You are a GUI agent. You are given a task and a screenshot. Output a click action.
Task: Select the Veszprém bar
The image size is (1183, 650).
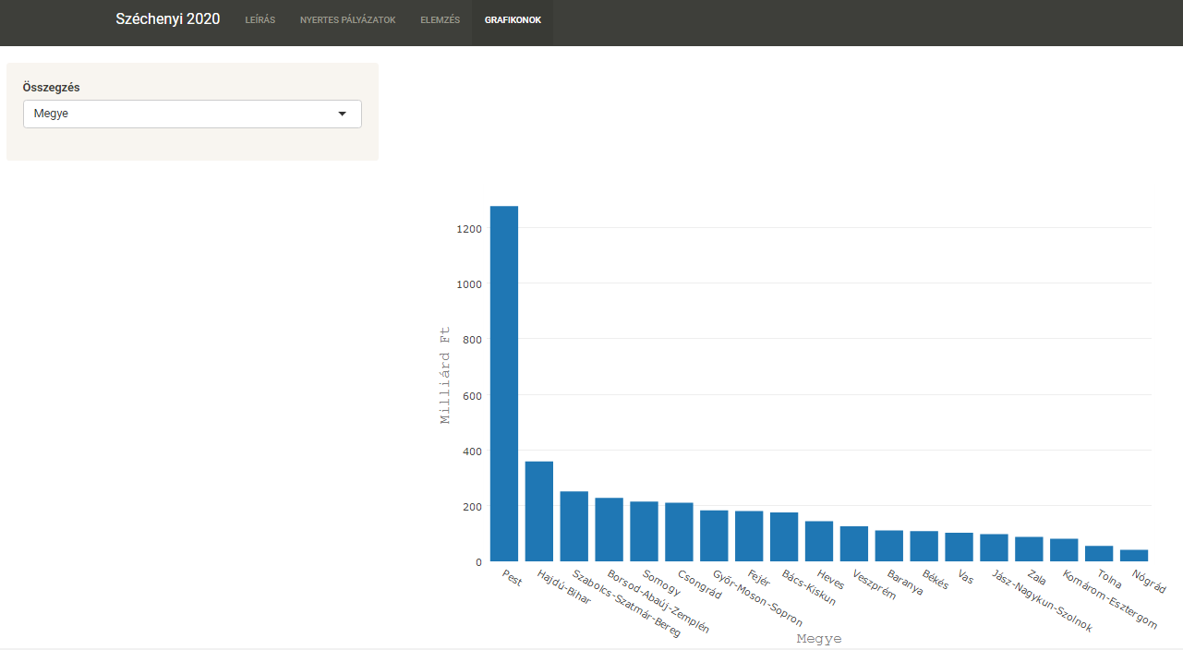(854, 544)
